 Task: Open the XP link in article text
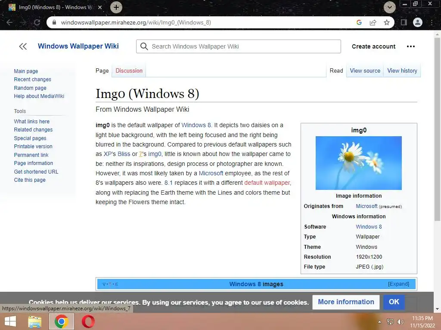coord(107,154)
